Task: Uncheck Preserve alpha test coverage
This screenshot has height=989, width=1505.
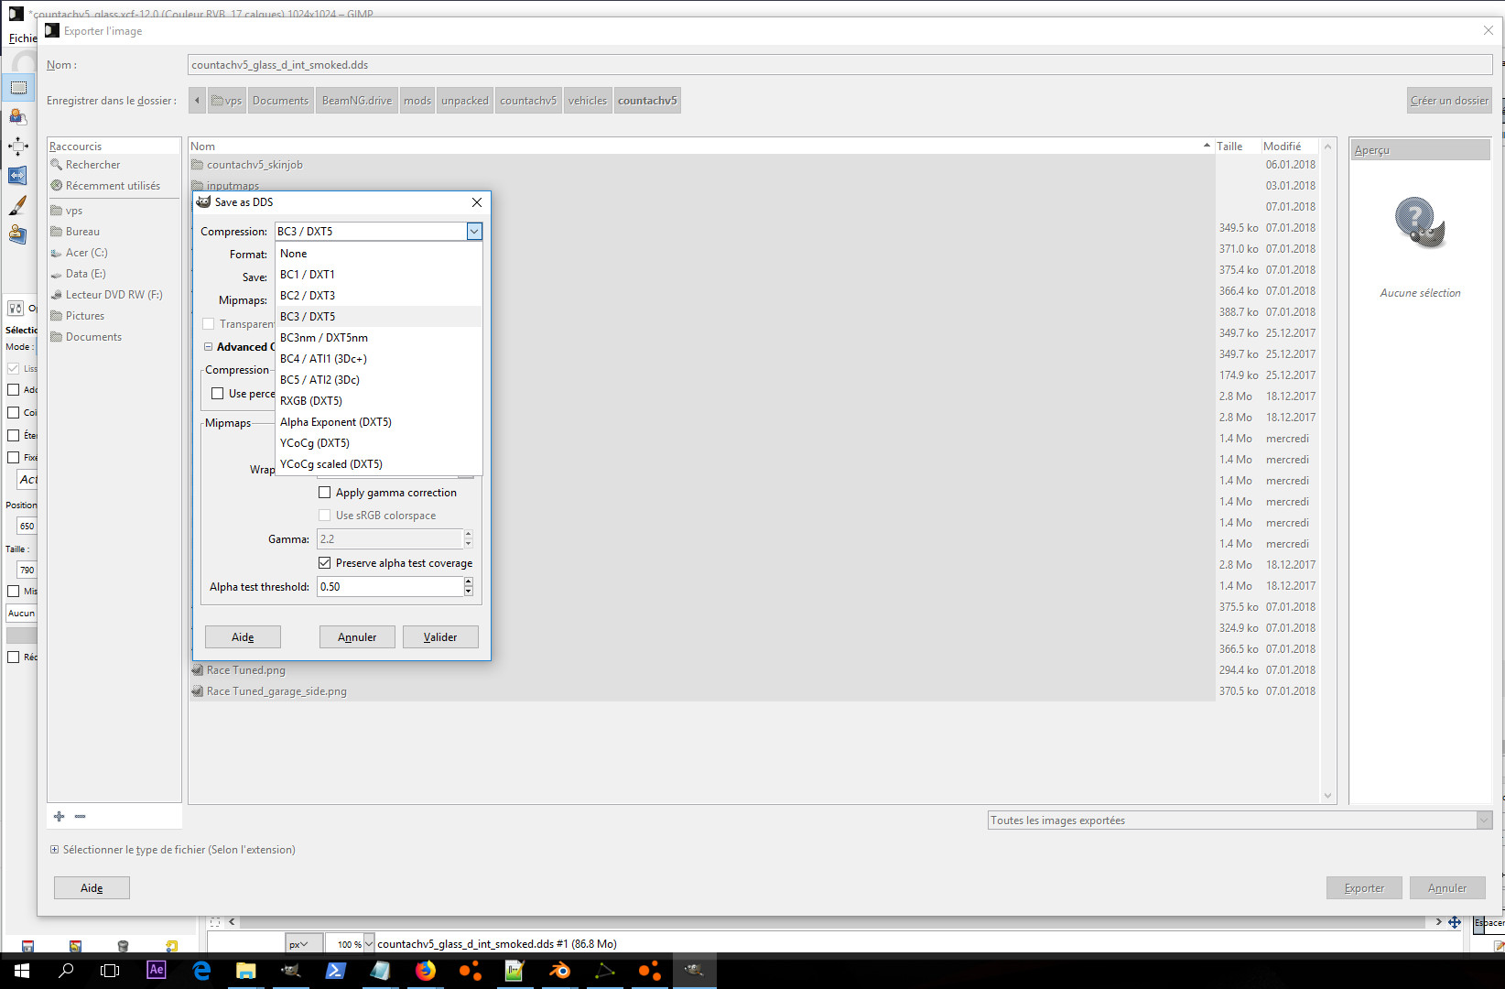Action: [324, 563]
